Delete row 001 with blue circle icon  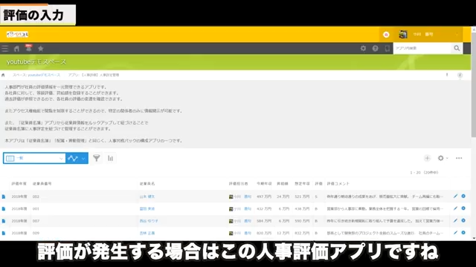coord(463,208)
